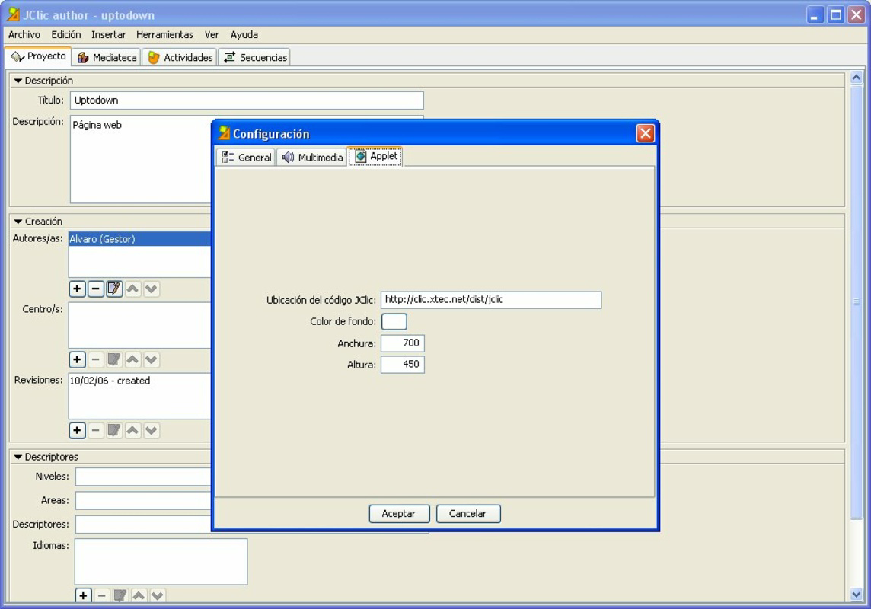This screenshot has width=871, height=609.
Task: Click the Cancelar button
Action: coord(467,514)
